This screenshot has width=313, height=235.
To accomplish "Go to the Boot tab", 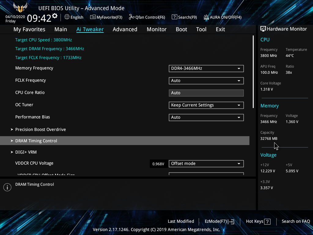I will (182, 29).
